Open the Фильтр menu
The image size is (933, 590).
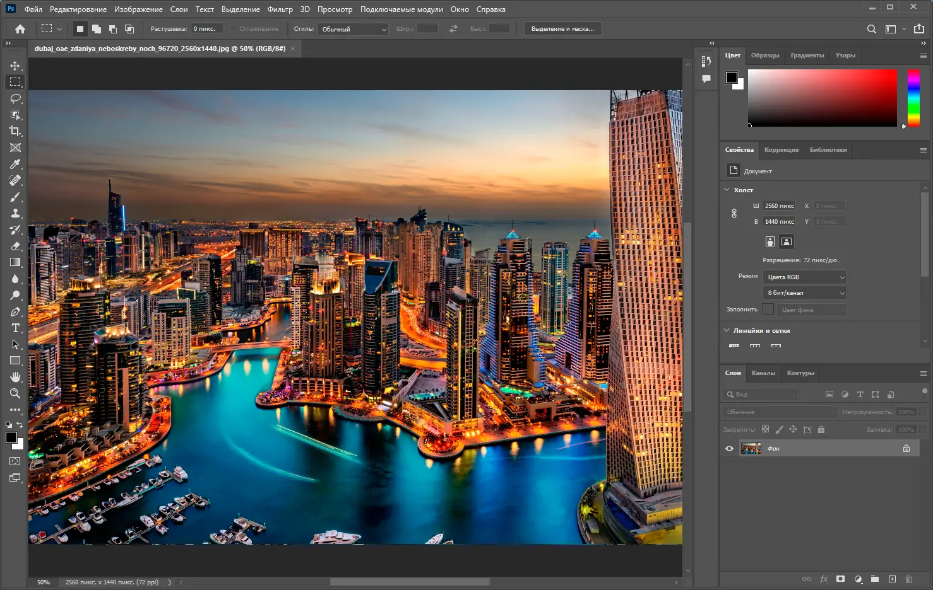[280, 9]
